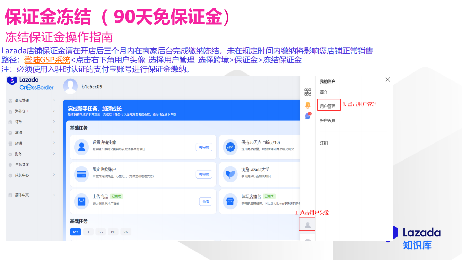Switch to the VN country tab
The height and width of the screenshot is (260, 462).
(126, 232)
